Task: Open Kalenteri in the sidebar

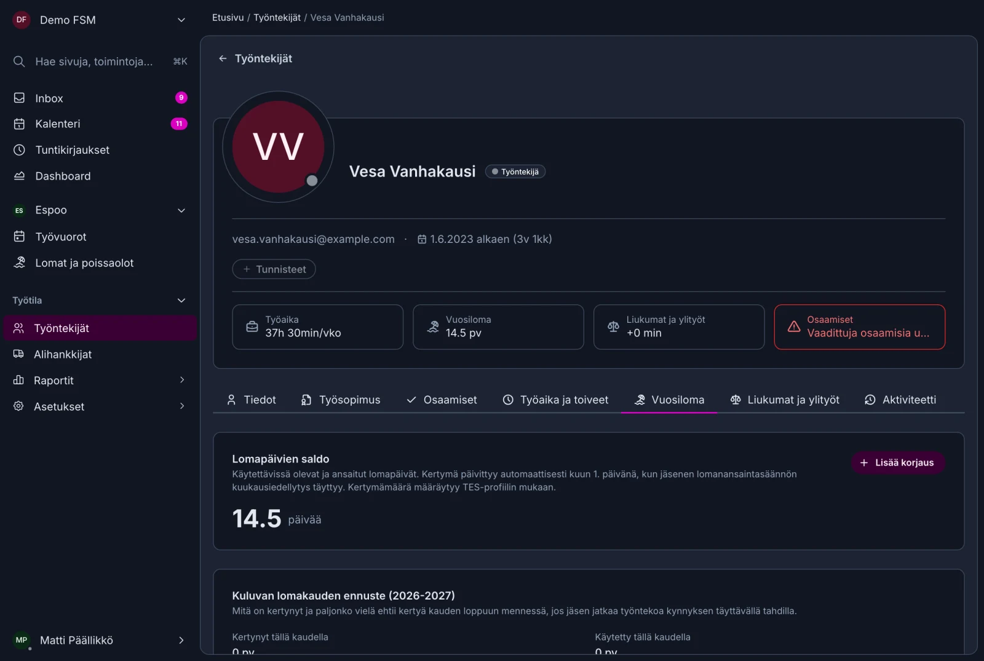Action: (100, 124)
